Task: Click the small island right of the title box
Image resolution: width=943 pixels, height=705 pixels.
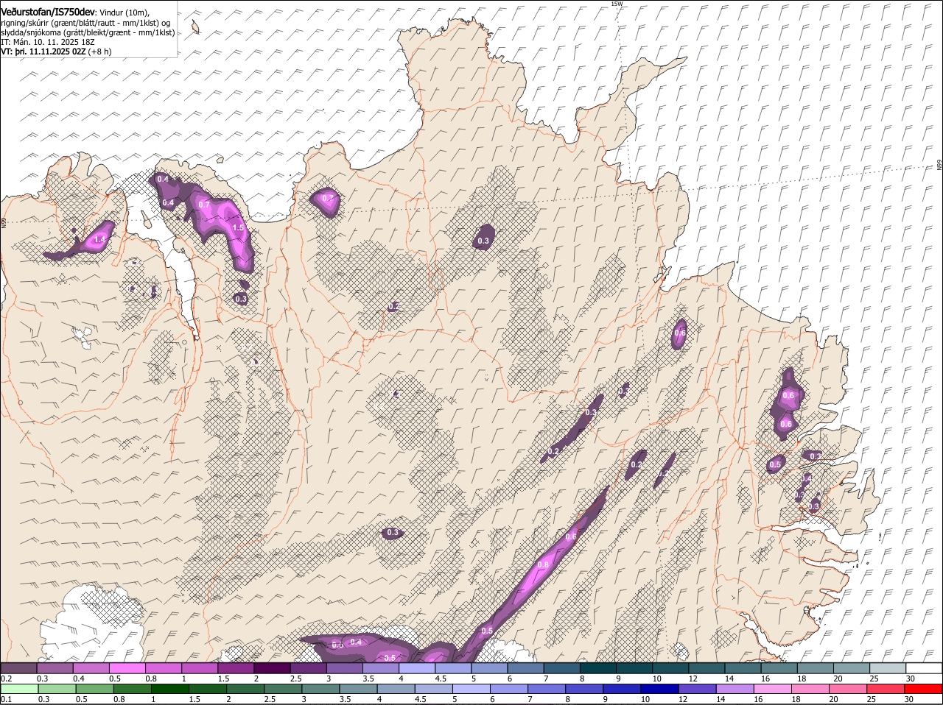Action: click(x=196, y=27)
